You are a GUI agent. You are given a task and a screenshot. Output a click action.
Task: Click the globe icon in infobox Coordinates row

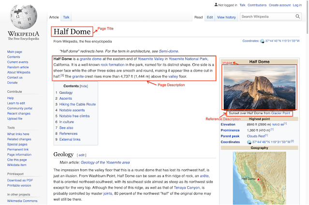click(x=249, y=142)
